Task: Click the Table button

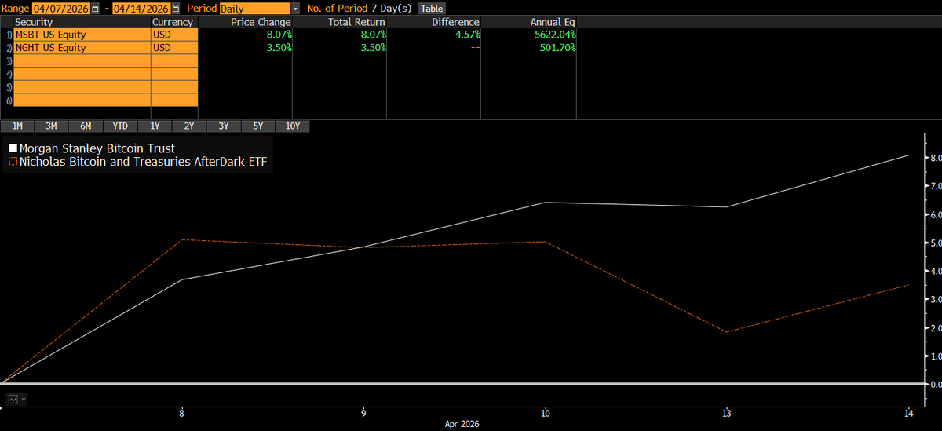Action: (431, 8)
